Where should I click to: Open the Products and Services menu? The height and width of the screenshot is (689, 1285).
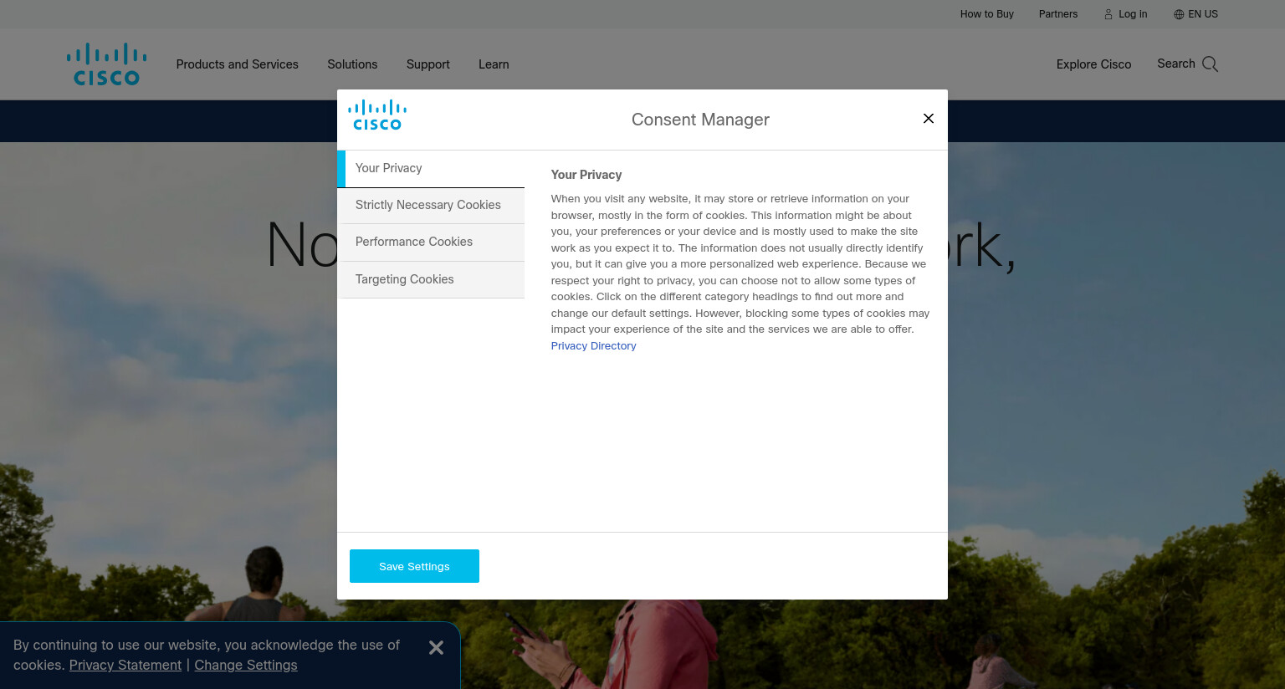237,64
